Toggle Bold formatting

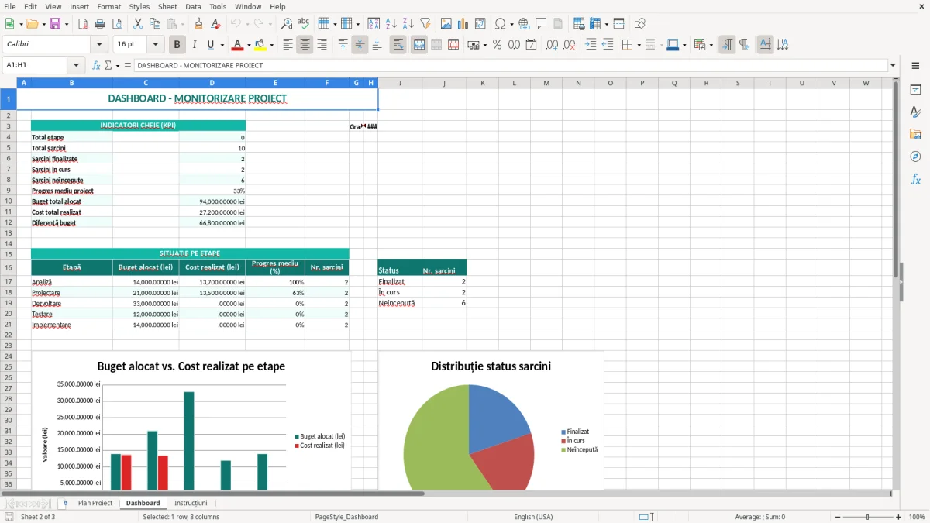click(177, 45)
